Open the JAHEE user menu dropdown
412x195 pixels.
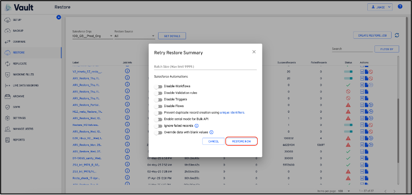coord(380,7)
